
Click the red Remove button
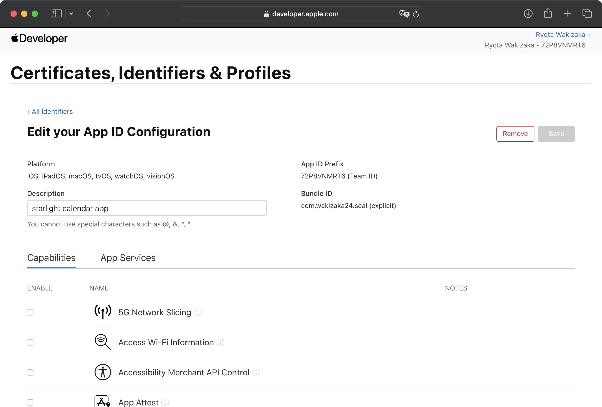pos(515,134)
